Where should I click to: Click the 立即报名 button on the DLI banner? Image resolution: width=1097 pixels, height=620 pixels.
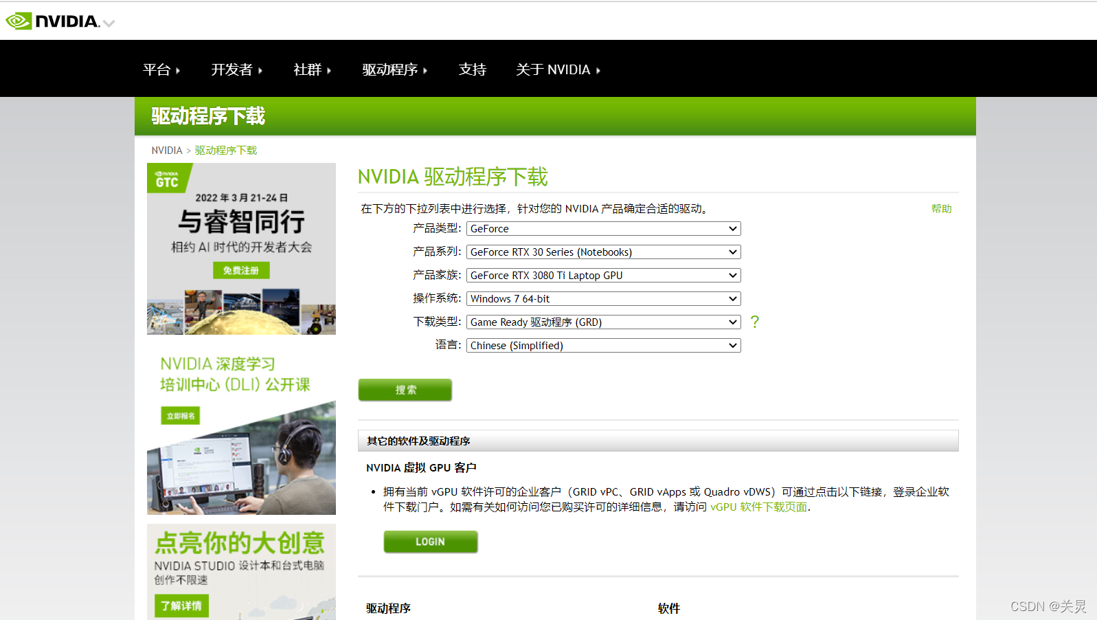click(x=181, y=416)
